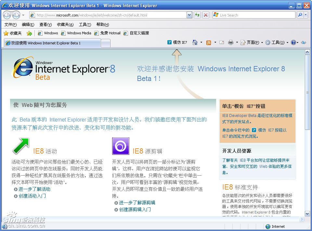312x231 pixels.
Task: Follow the 创建活动入门 link
Action: tap(32, 196)
